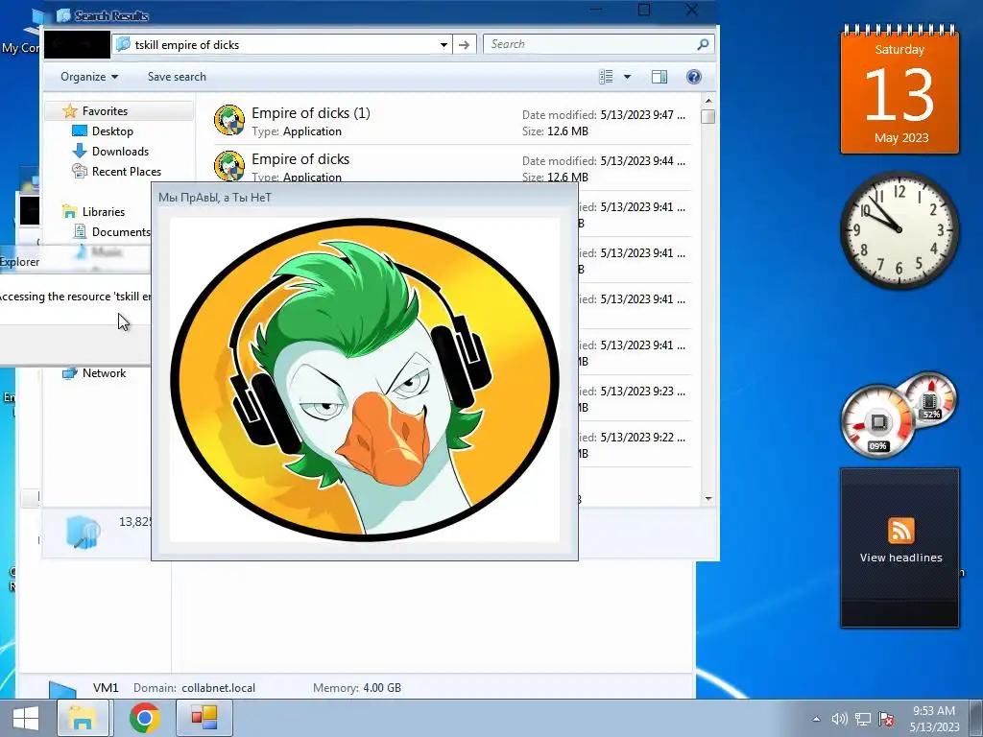Image resolution: width=983 pixels, height=737 pixels.
Task: Click View headlines on the feed gadget
Action: (x=900, y=558)
